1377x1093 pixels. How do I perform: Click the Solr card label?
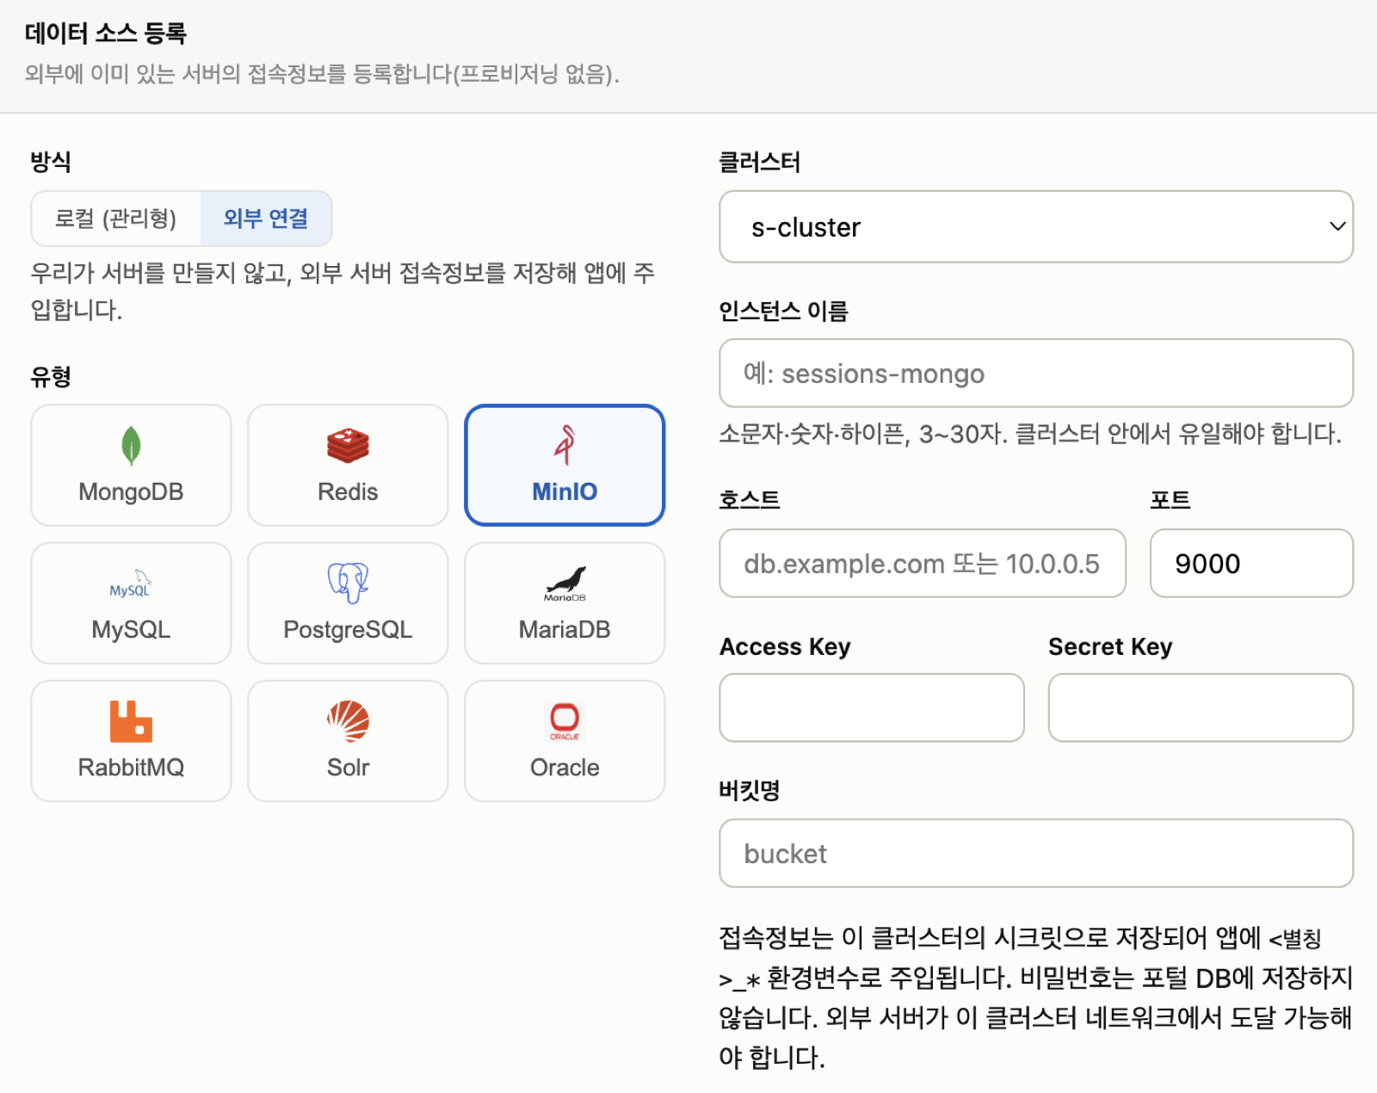(x=348, y=768)
